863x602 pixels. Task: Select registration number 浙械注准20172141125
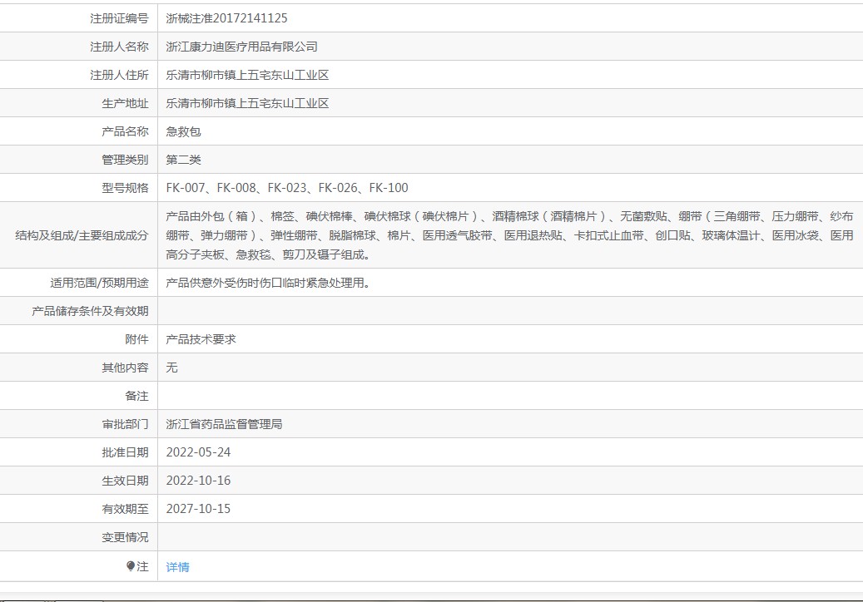pos(226,18)
